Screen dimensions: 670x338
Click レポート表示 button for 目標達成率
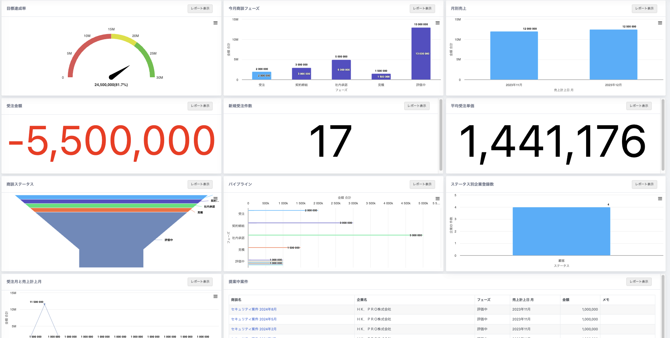200,8
